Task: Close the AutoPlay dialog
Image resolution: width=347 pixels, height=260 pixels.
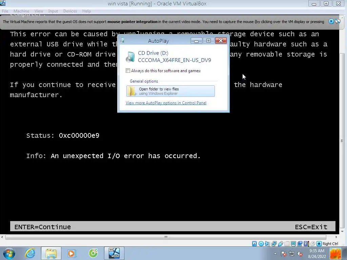Action: (x=221, y=41)
